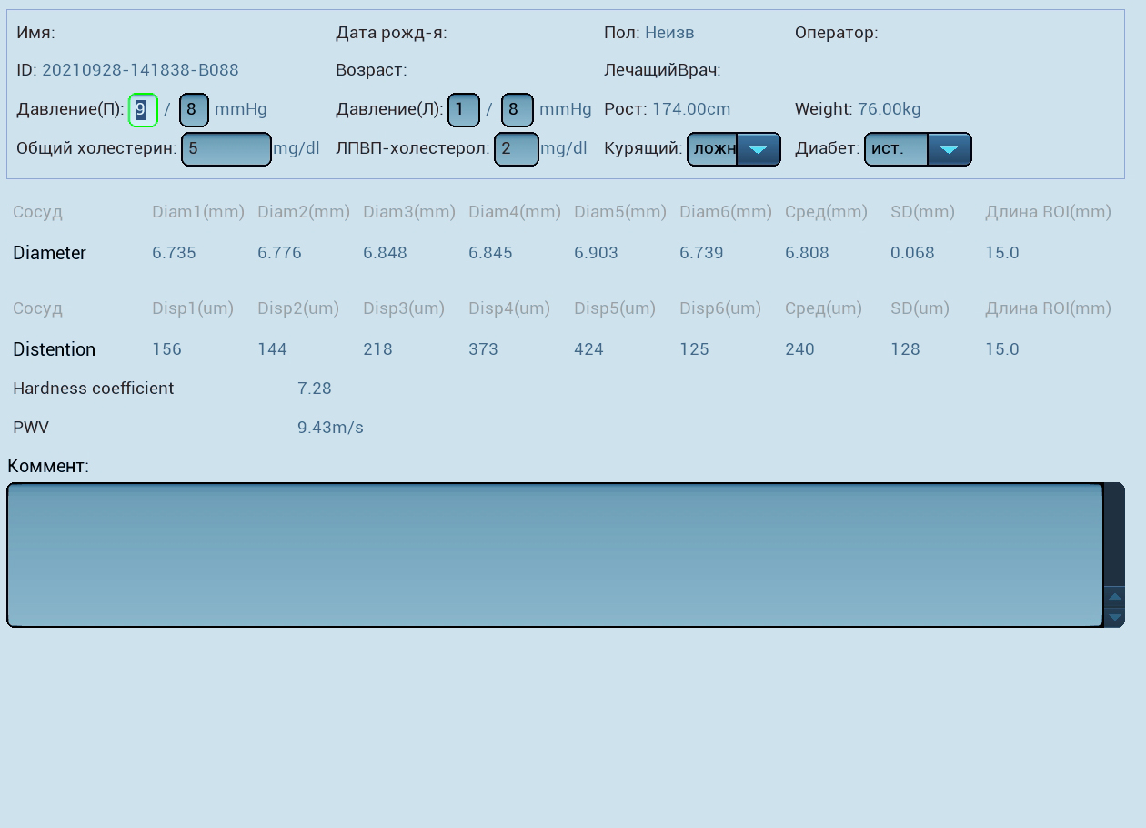Click the patient ID value
The width and height of the screenshot is (1146, 828).
[x=140, y=70]
